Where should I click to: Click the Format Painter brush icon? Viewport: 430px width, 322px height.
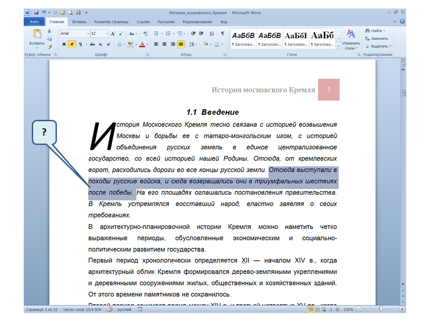pos(49,46)
